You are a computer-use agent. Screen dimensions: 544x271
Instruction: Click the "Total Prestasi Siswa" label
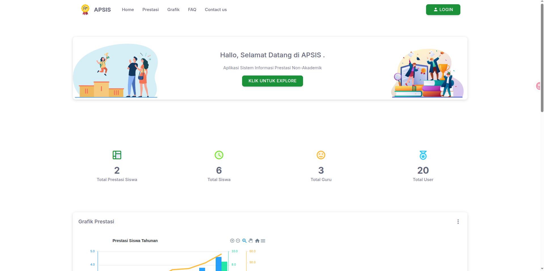coord(117,180)
